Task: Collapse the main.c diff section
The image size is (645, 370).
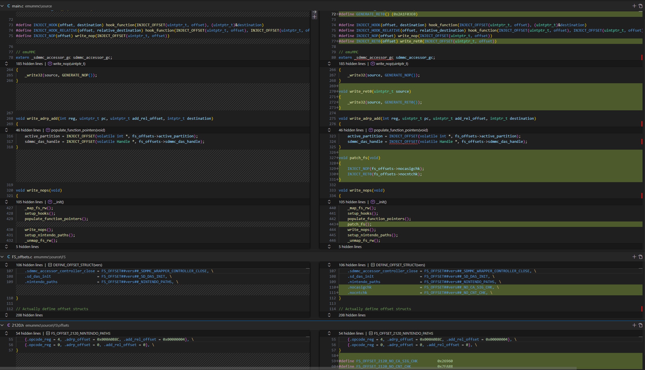Action: pyautogui.click(x=2, y=6)
